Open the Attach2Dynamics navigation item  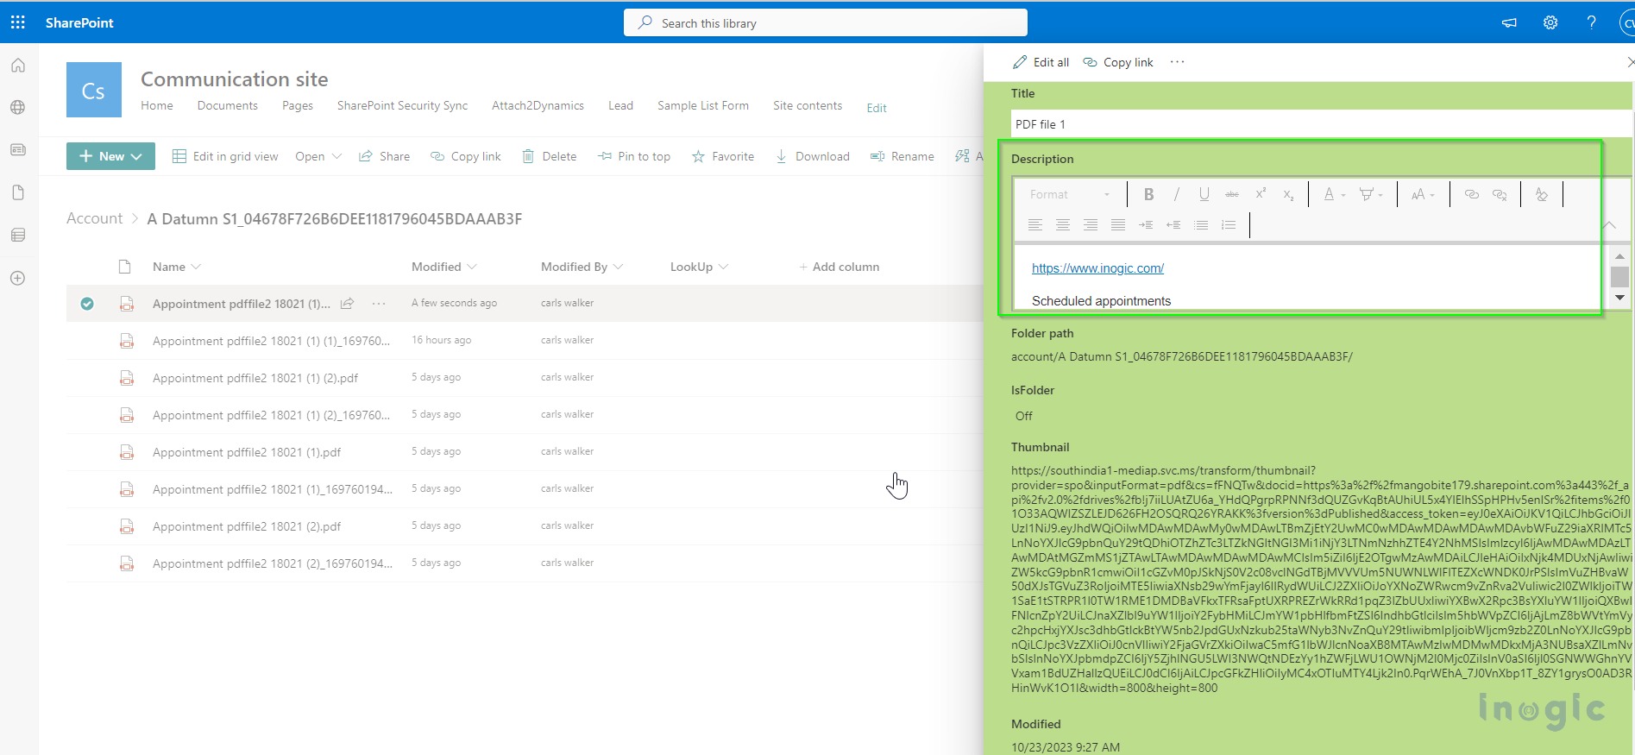538,105
